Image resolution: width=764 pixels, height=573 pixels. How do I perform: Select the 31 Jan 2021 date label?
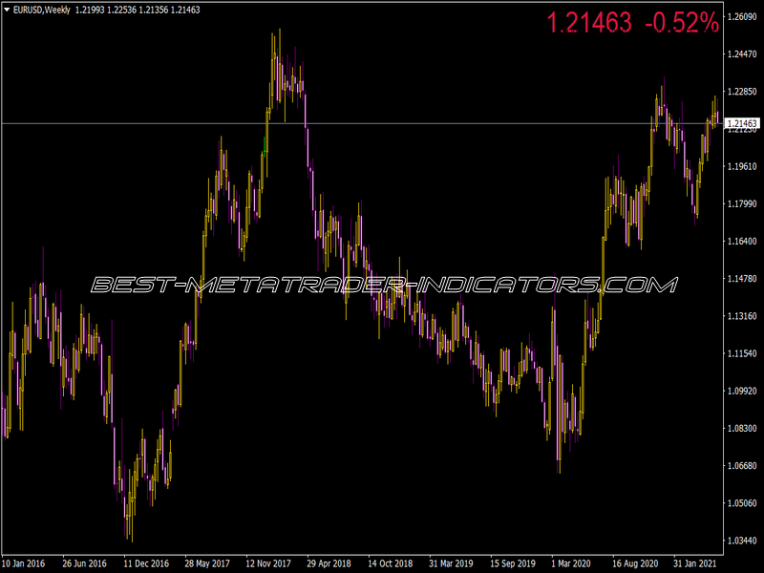coord(695,563)
